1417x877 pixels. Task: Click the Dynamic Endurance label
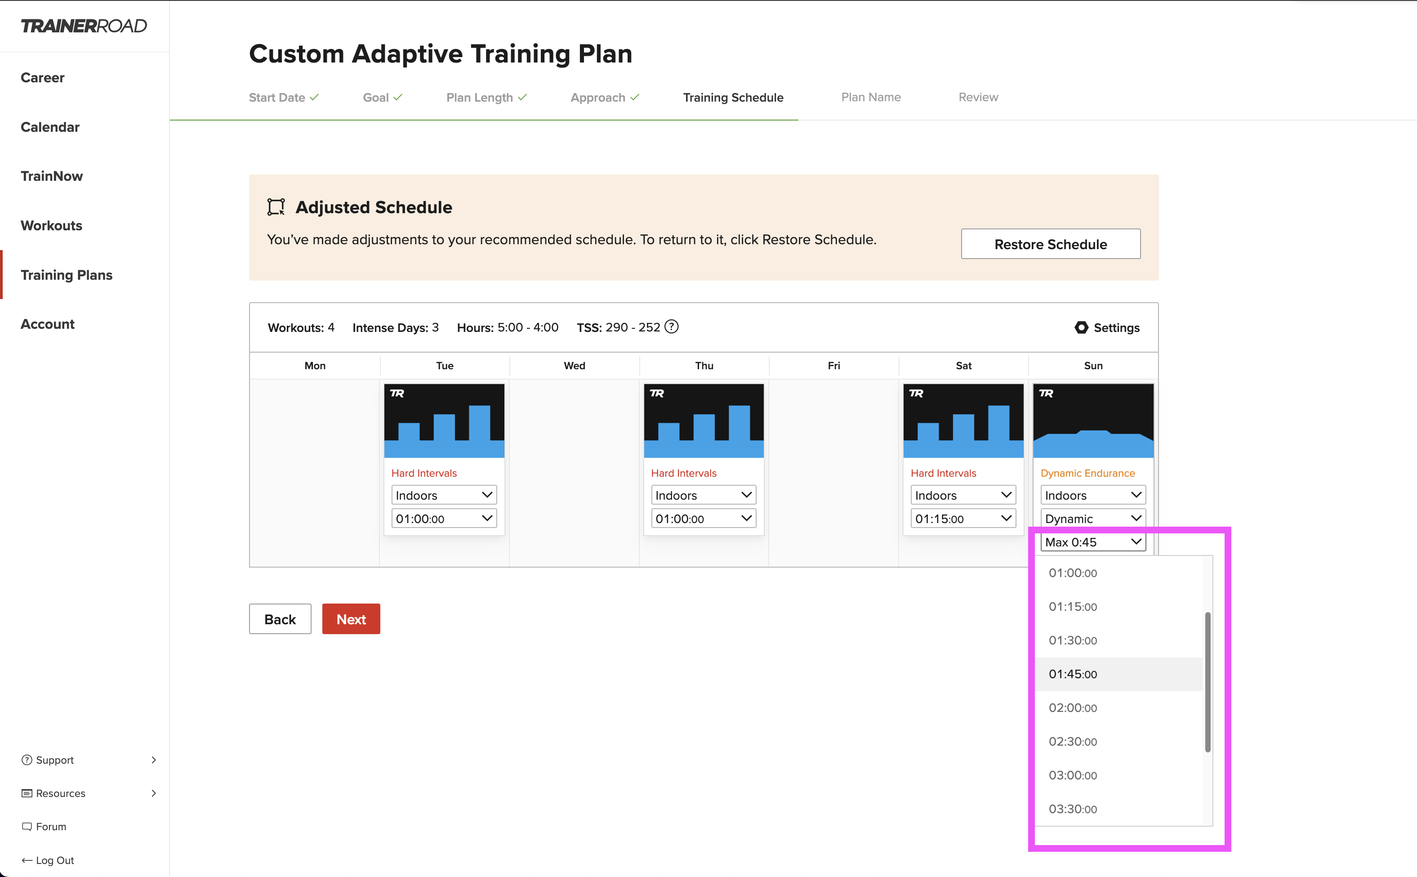coord(1087,473)
